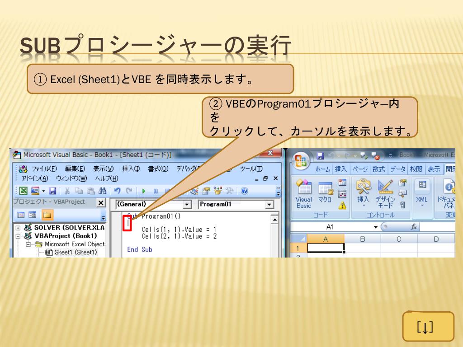Screen dimensions: 463x347
Task: Collapse the Microsoft Excel Objects folder node
Action: [x=28, y=244]
